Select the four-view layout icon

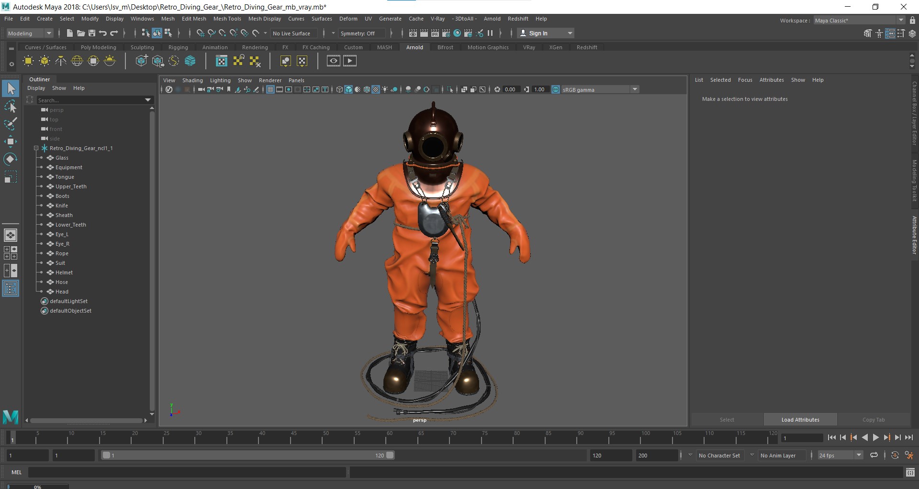click(x=11, y=253)
